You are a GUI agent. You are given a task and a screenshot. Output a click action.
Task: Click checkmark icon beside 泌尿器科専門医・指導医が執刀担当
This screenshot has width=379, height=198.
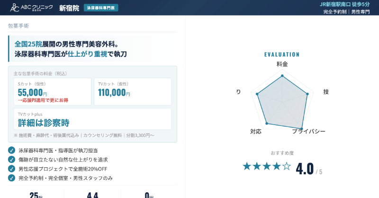pyautogui.click(x=11, y=150)
